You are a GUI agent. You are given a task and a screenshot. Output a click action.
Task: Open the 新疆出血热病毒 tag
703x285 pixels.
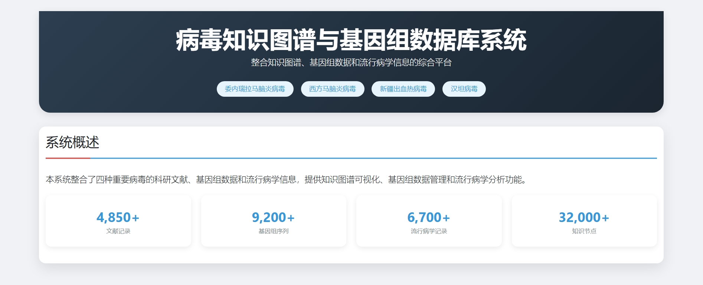pos(403,89)
